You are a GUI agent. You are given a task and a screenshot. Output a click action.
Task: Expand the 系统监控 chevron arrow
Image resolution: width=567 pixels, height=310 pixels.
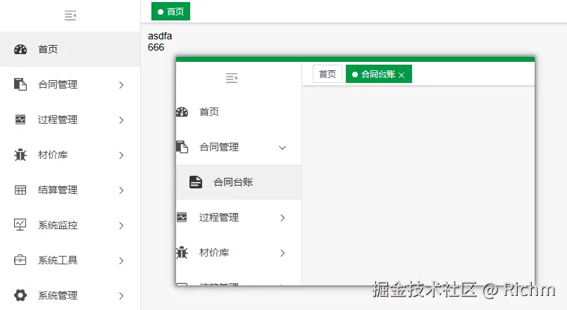[x=121, y=225]
